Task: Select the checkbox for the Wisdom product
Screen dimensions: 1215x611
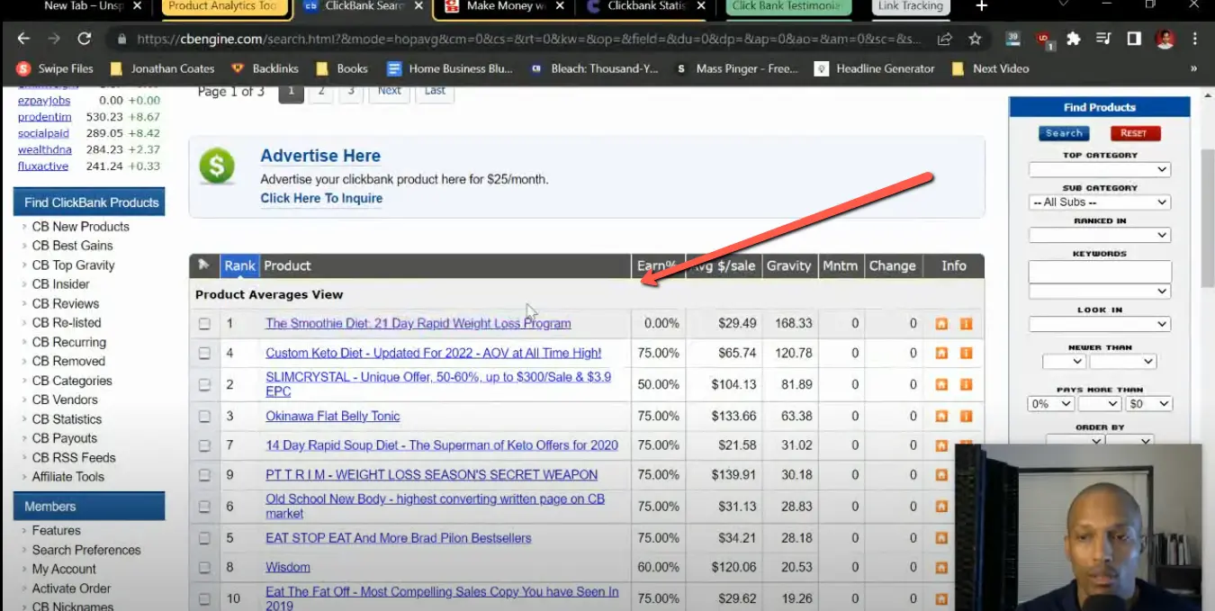Action: pos(204,567)
